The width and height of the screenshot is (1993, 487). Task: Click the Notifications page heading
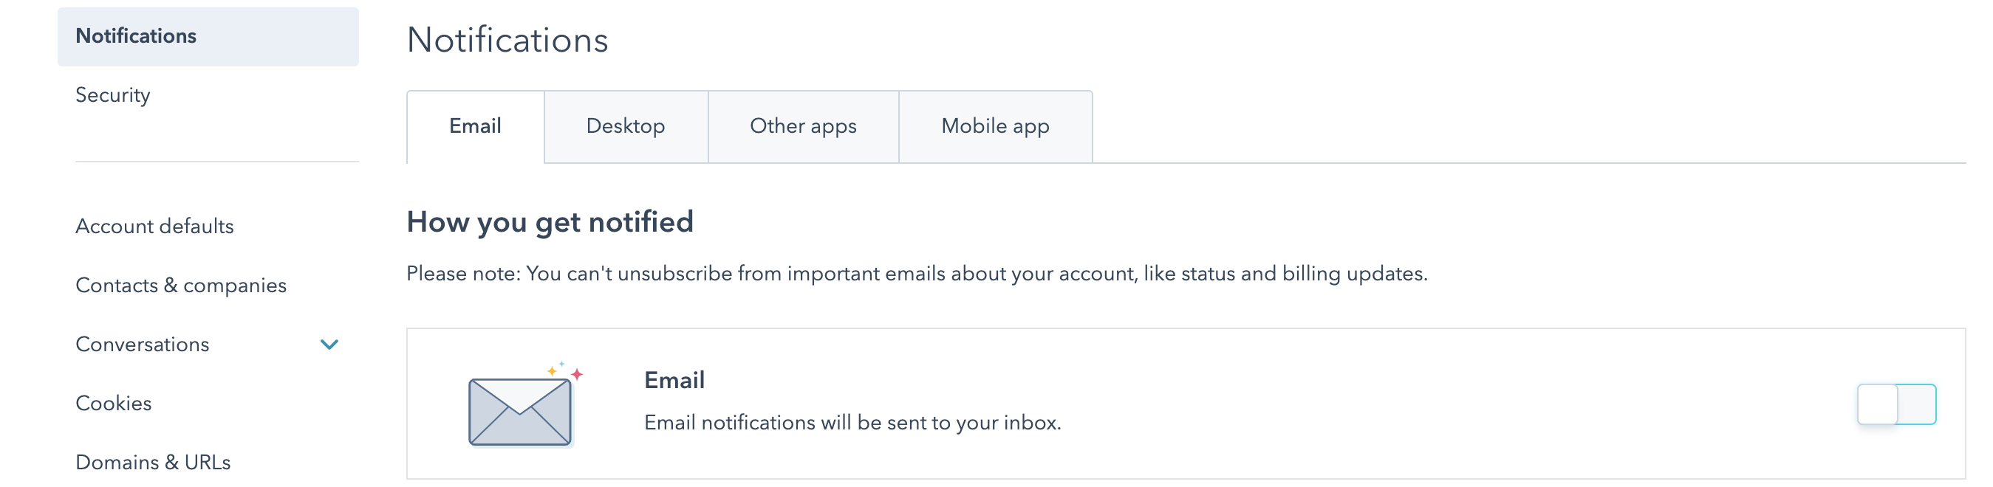(x=507, y=40)
